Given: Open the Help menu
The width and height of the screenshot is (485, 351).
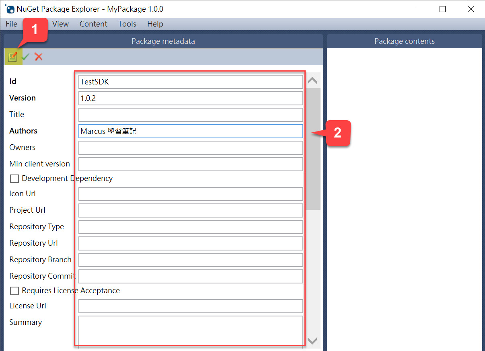Looking at the screenshot, I should (155, 24).
